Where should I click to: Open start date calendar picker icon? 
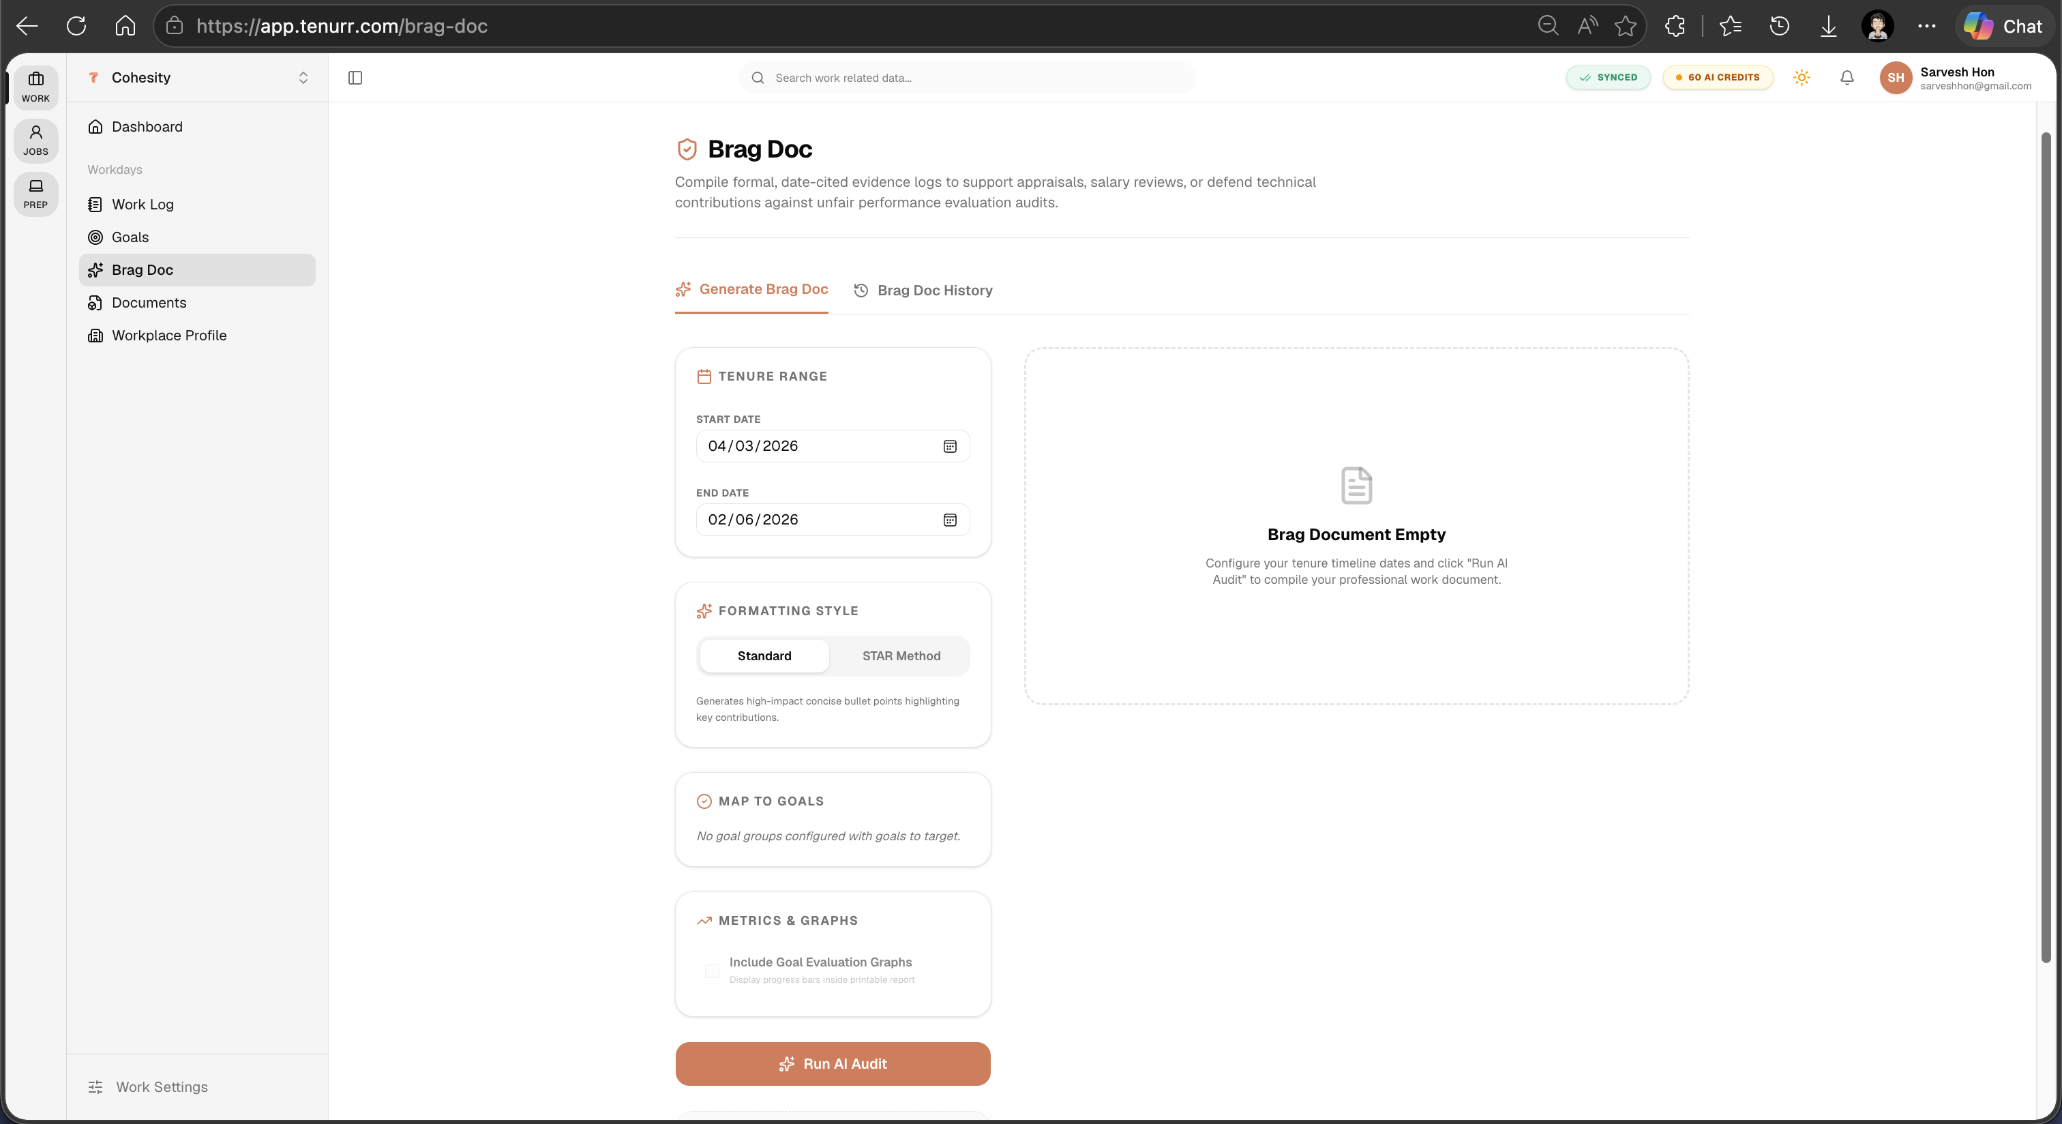(x=950, y=446)
